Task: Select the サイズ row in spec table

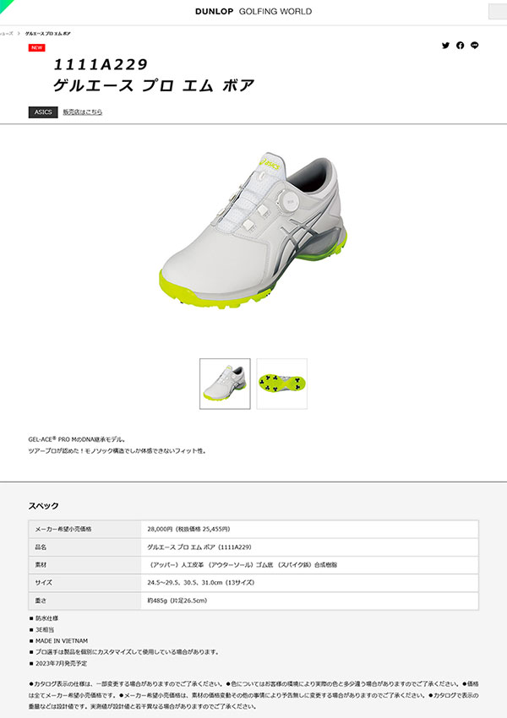Action: pyautogui.click(x=253, y=583)
